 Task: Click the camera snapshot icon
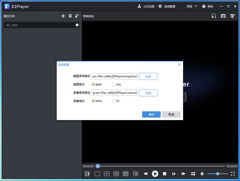coord(224,16)
